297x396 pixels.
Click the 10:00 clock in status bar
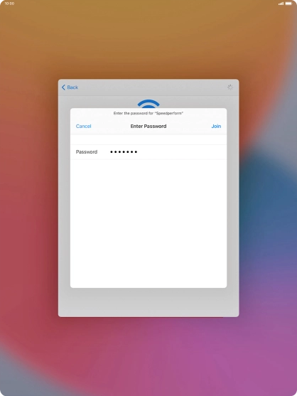tap(9, 4)
